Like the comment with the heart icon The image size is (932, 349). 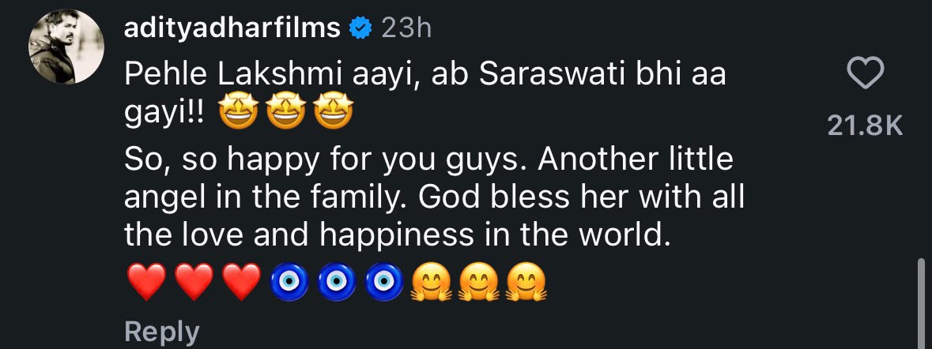click(865, 74)
